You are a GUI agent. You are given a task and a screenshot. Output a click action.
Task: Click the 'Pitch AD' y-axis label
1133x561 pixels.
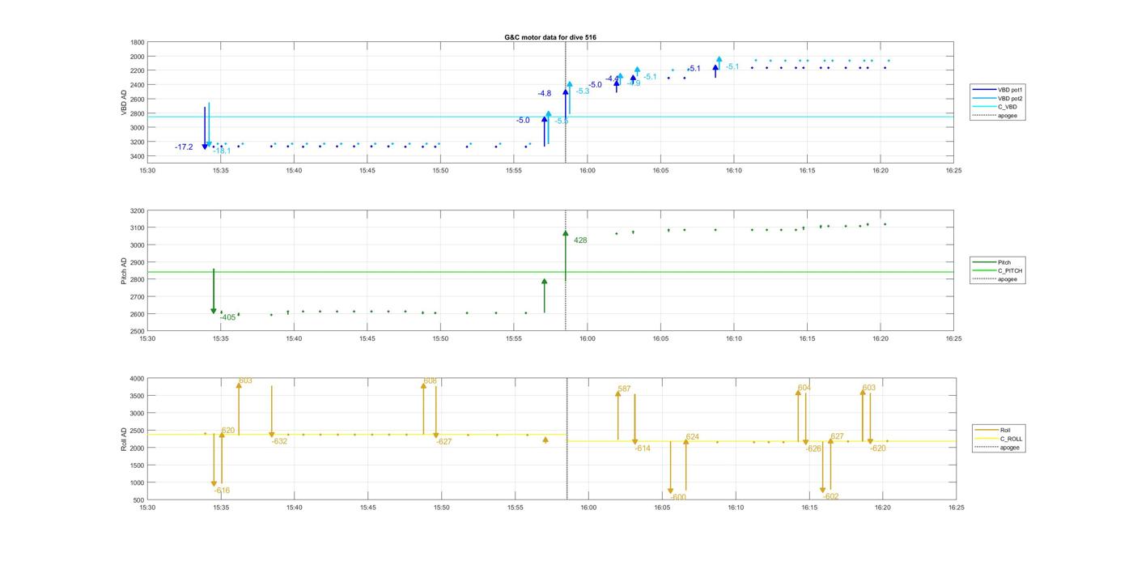click(124, 270)
